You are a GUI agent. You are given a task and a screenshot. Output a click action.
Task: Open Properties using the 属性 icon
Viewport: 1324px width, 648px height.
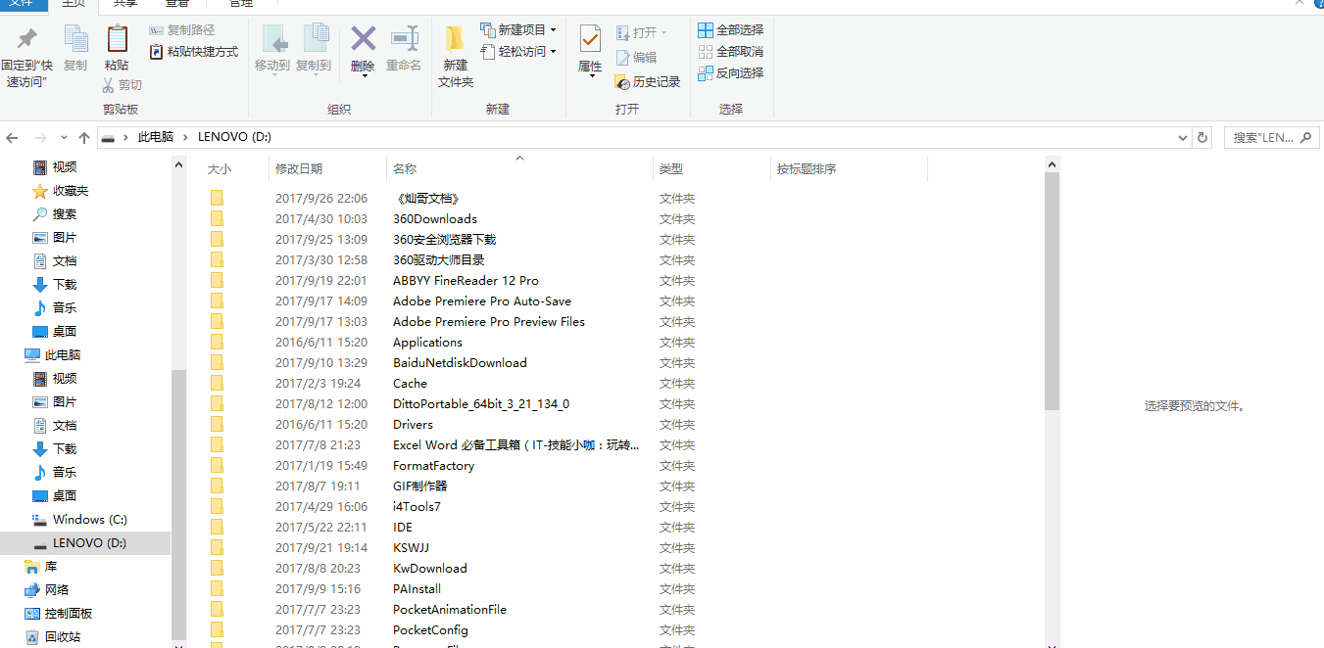[589, 46]
